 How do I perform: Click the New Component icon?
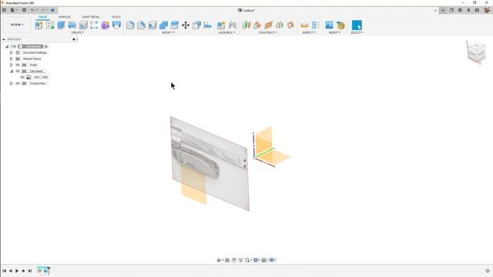39,25
